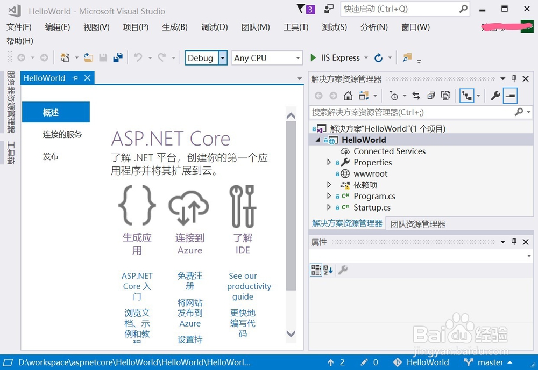This screenshot has height=370, width=538.
Task: Toggle auto-hide pin on Solution Explorer
Action: click(x=514, y=78)
